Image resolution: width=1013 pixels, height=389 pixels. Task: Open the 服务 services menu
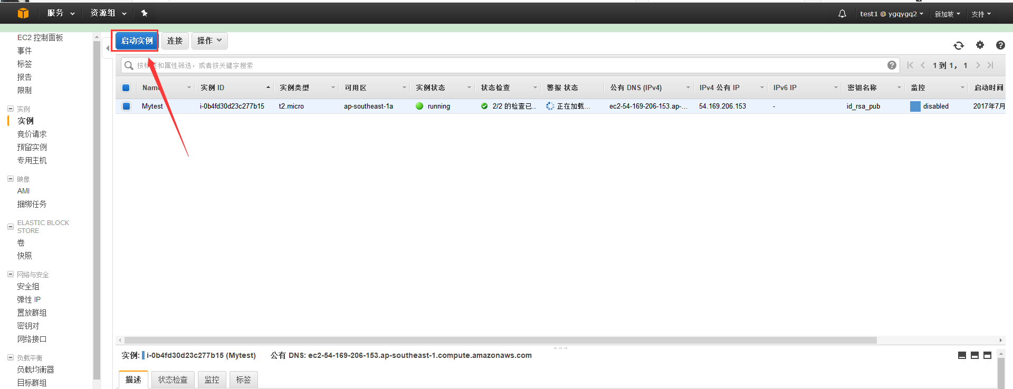click(61, 13)
